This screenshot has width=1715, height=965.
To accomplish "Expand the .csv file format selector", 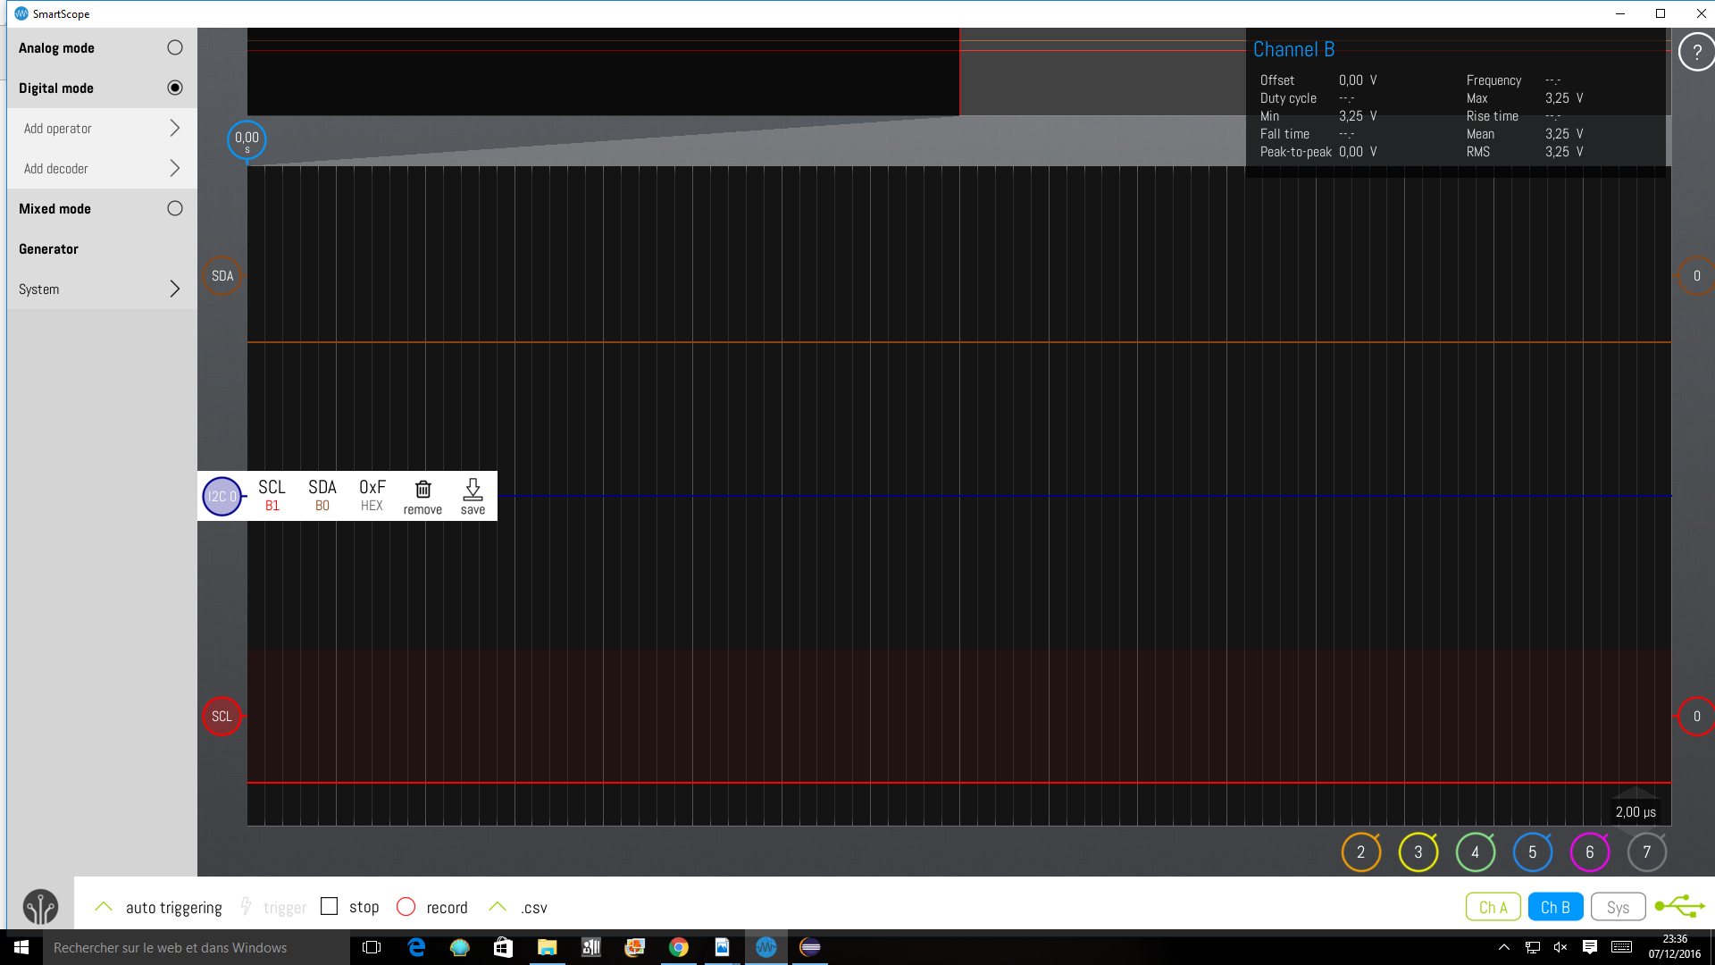I will 498,907.
